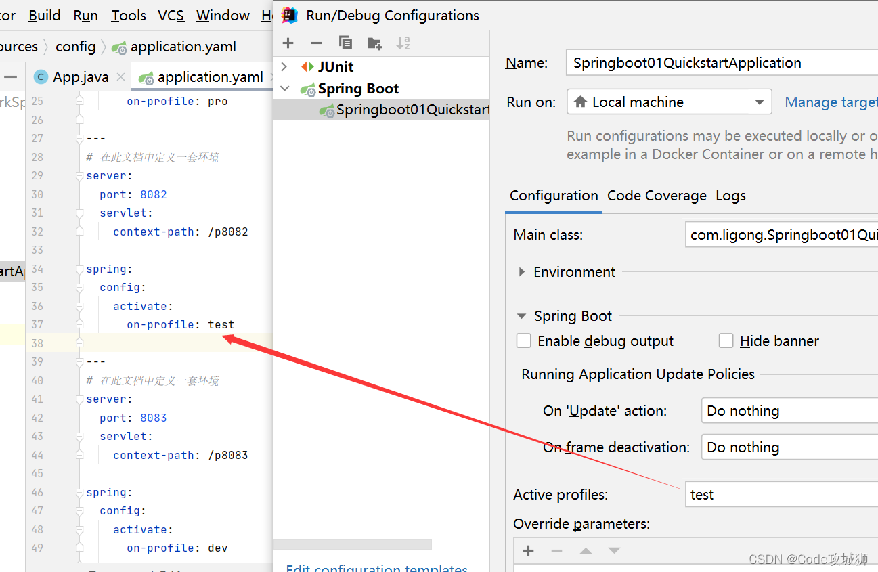
Task: Toggle code fold at line 43 servlet
Action: [80, 436]
